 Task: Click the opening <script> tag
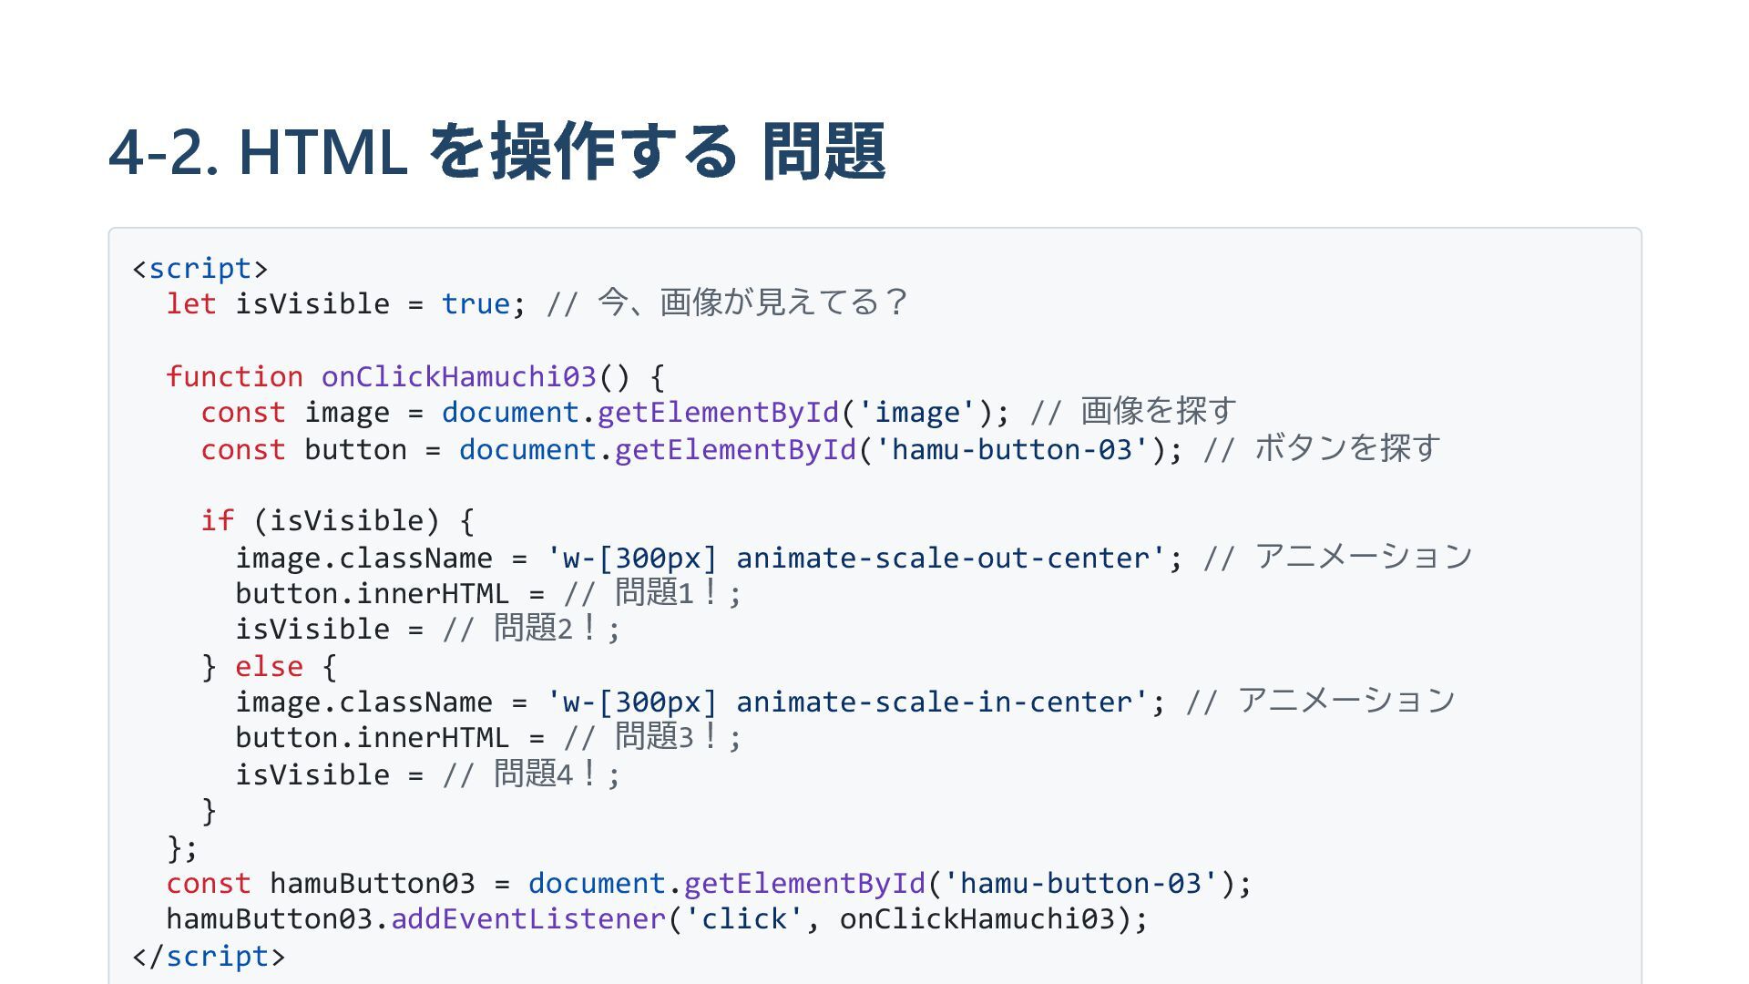(199, 269)
